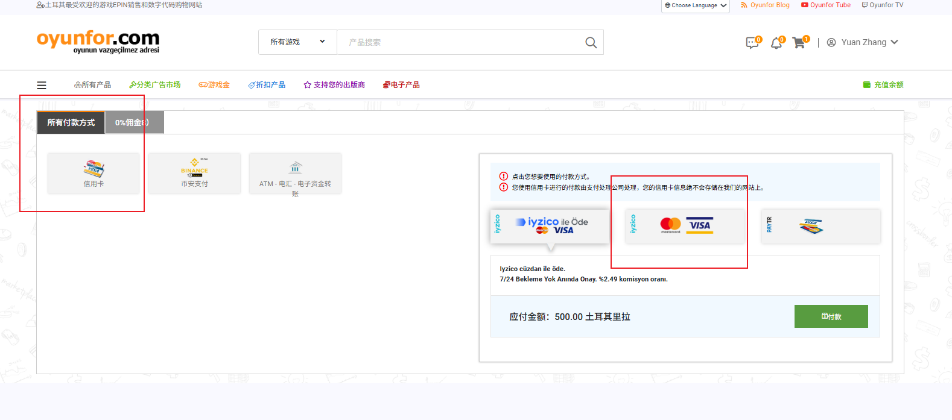952x420 pixels.
Task: Open the 电子产品 menu item
Action: (x=401, y=85)
